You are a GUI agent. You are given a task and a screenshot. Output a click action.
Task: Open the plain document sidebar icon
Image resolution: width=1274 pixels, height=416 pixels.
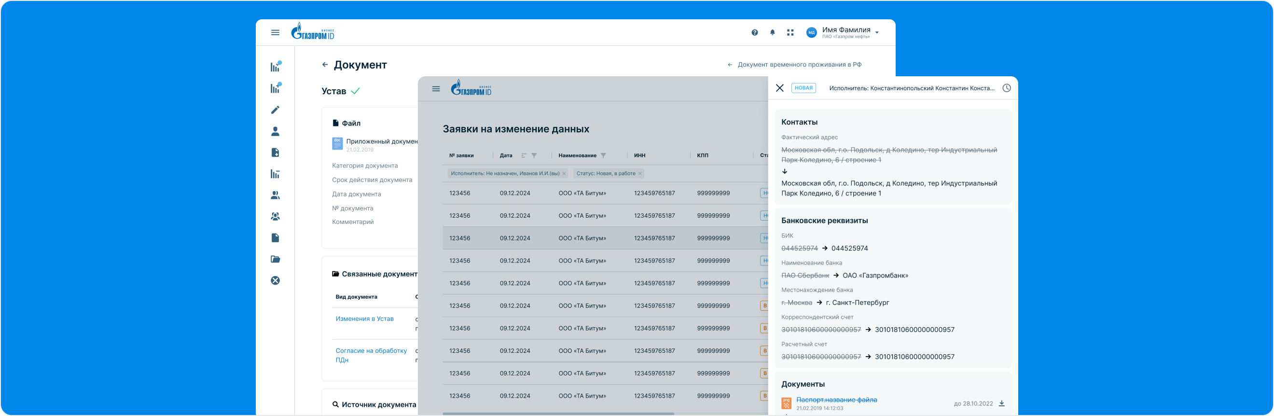pos(276,238)
